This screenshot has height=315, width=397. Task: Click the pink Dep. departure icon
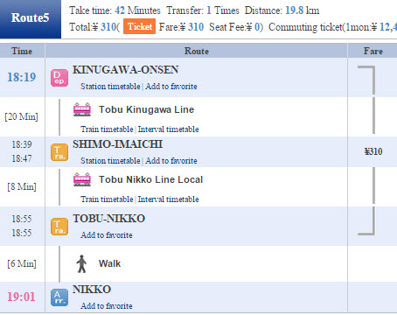[x=59, y=78]
